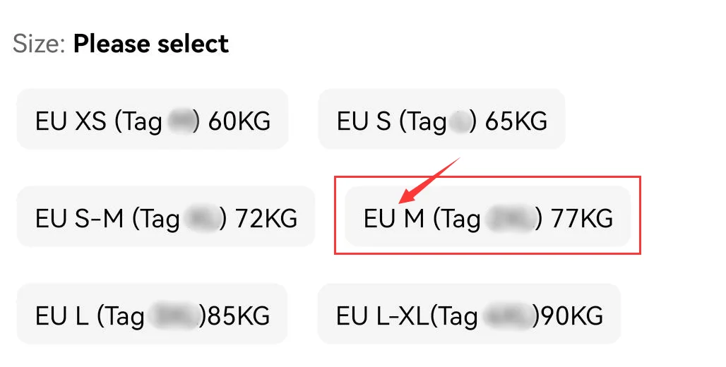Viewport: 726px width, 367px height.
Task: Select the size option for 85KG
Action: [x=152, y=315]
